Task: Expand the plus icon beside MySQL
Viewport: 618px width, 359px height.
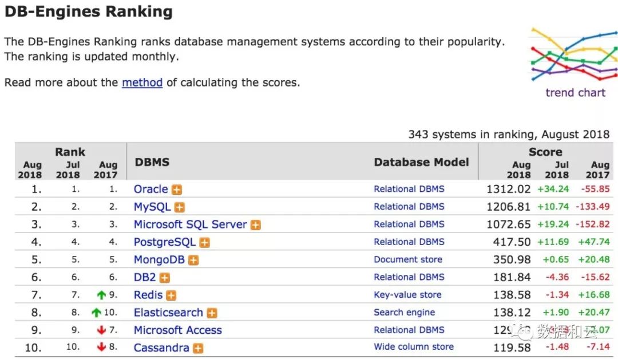Action: [180, 207]
